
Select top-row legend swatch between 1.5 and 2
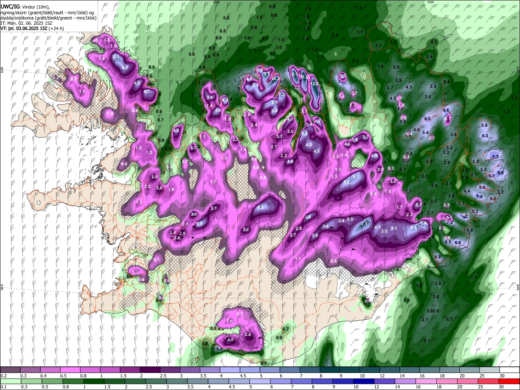tap(130, 370)
